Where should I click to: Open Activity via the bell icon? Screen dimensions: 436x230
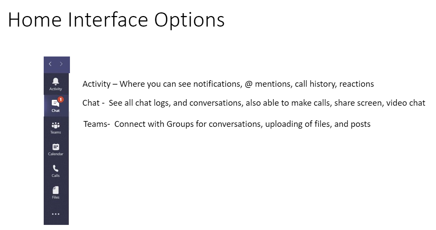[x=56, y=81]
